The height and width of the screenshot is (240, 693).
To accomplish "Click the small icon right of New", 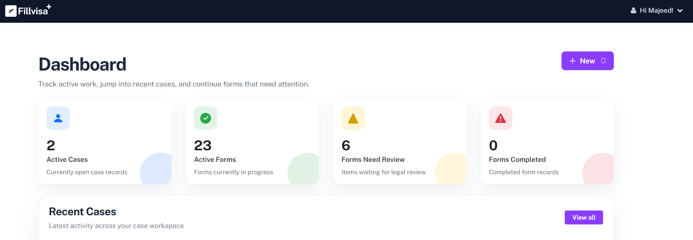I will pyautogui.click(x=603, y=61).
